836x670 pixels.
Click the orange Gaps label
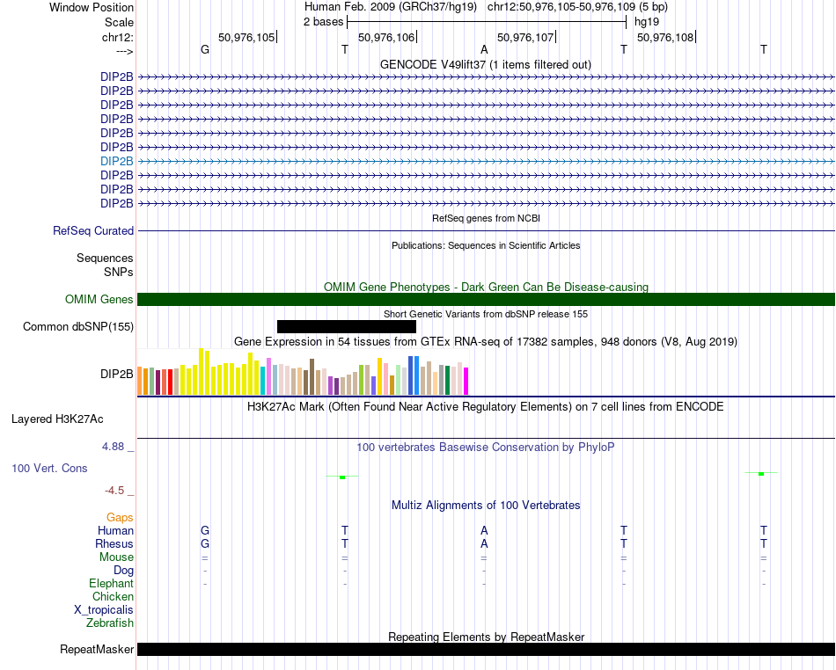(120, 518)
